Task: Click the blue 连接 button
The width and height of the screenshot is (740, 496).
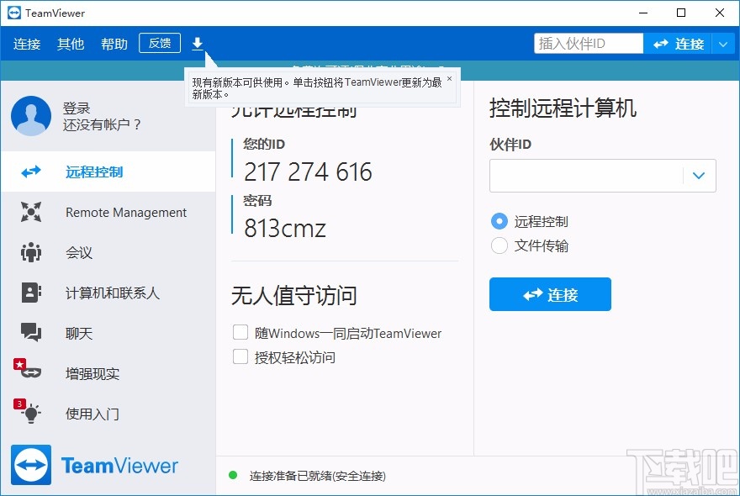Action: [x=550, y=294]
